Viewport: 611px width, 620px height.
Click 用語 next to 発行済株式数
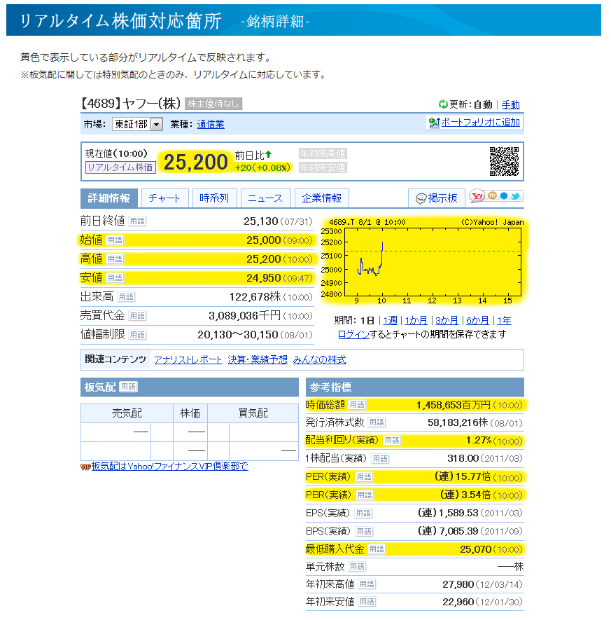tap(377, 422)
